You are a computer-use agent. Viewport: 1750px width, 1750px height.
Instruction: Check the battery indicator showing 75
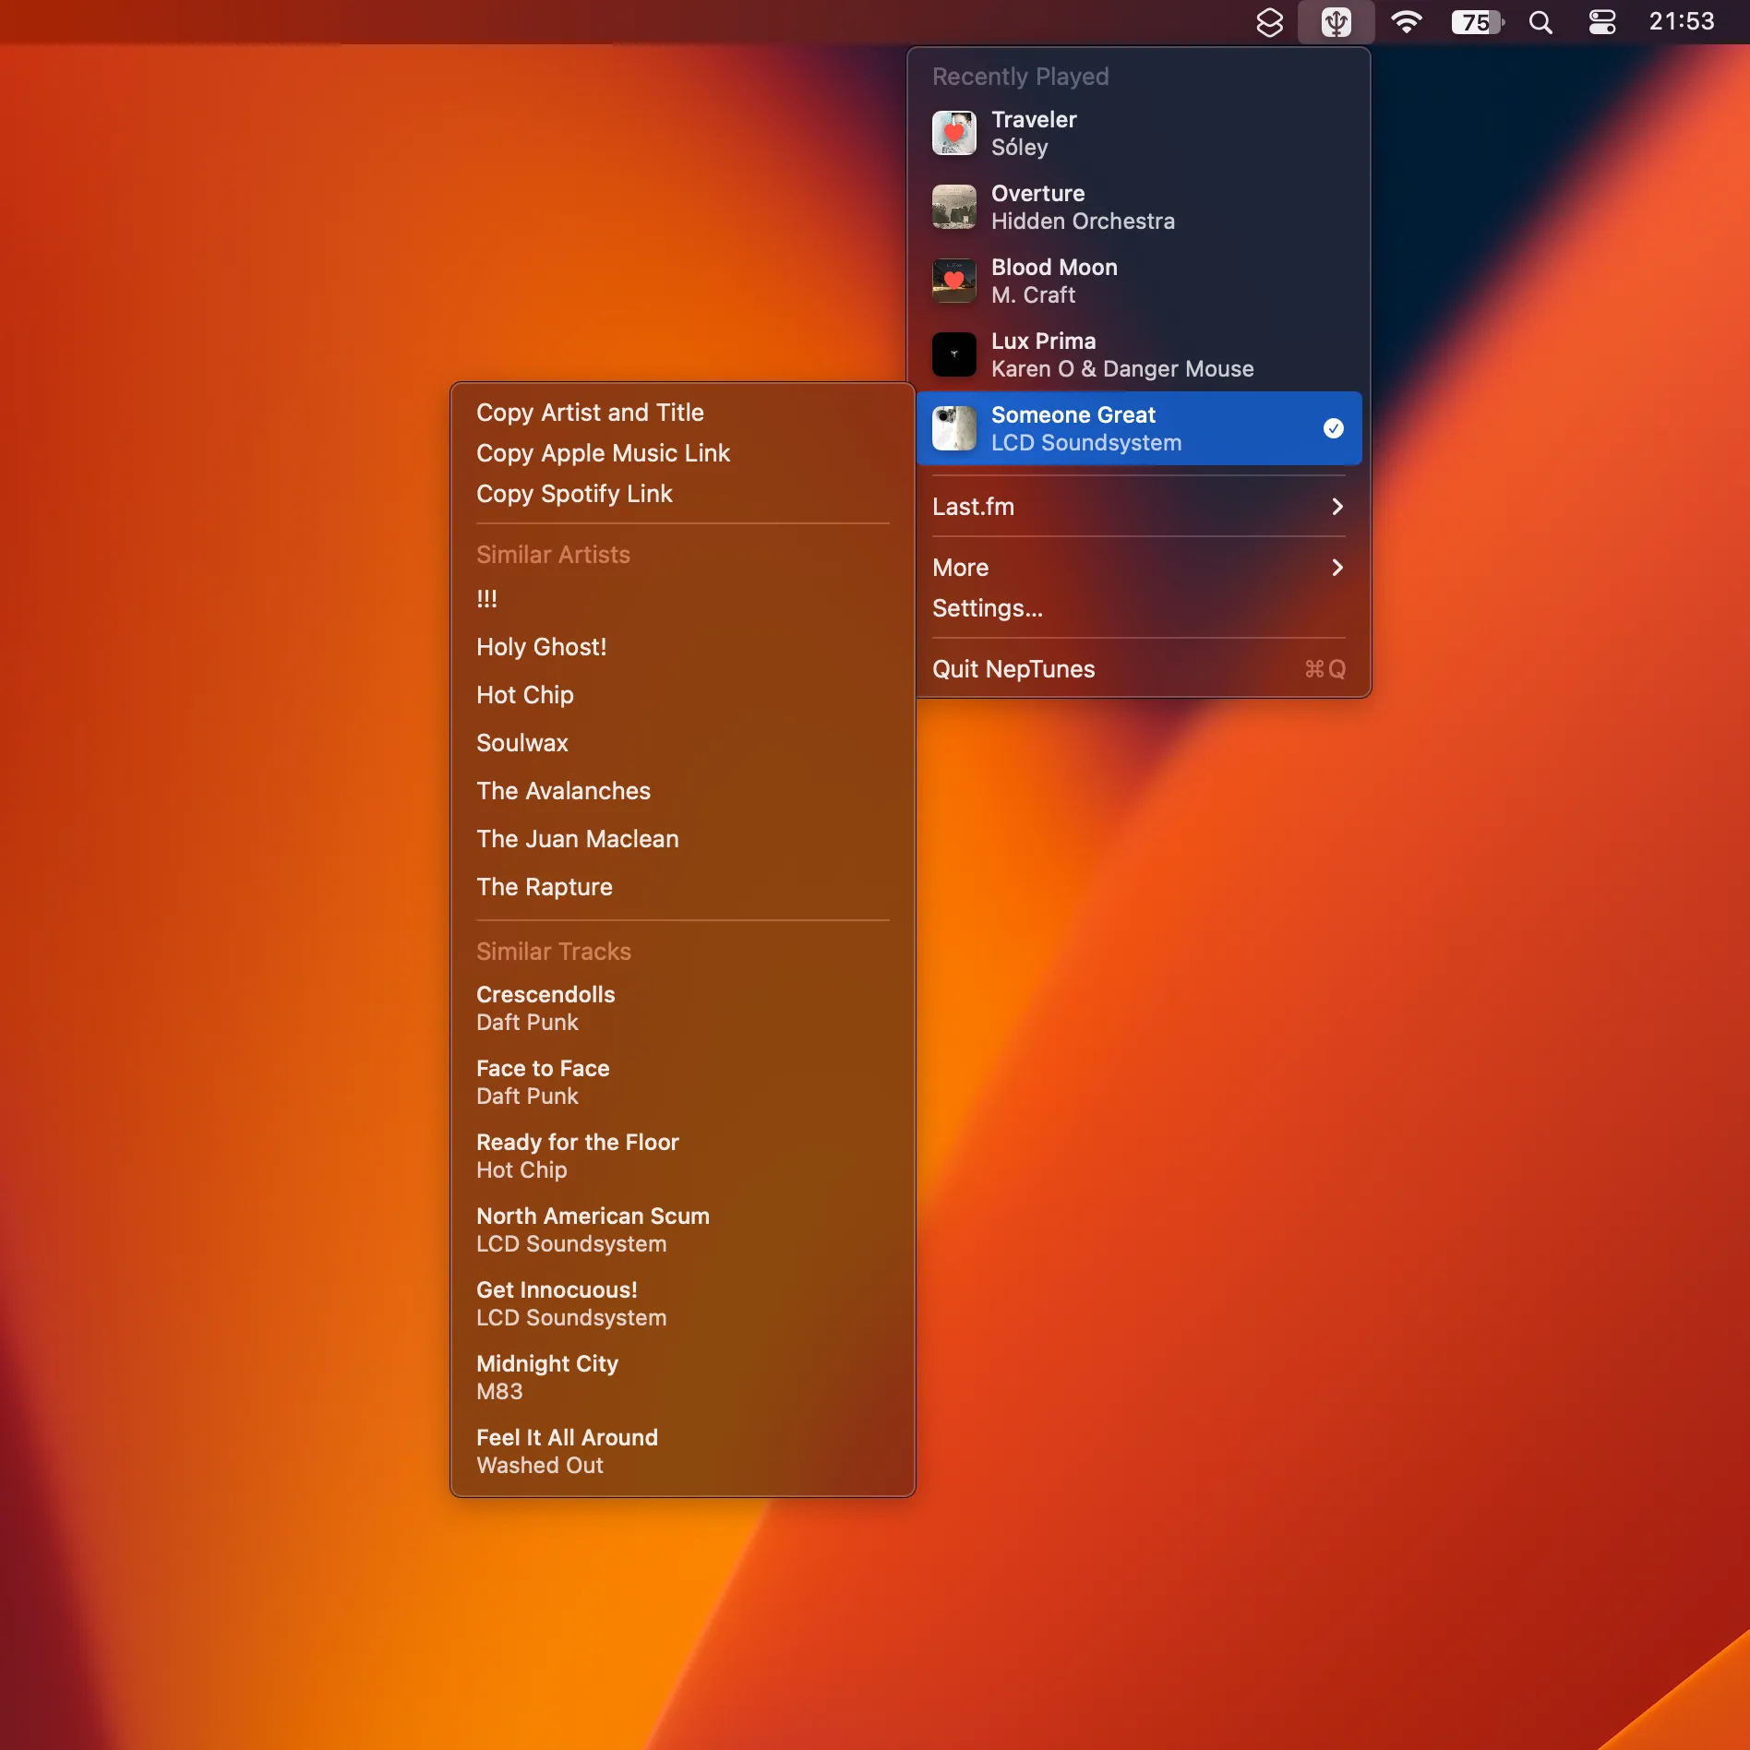tap(1475, 22)
